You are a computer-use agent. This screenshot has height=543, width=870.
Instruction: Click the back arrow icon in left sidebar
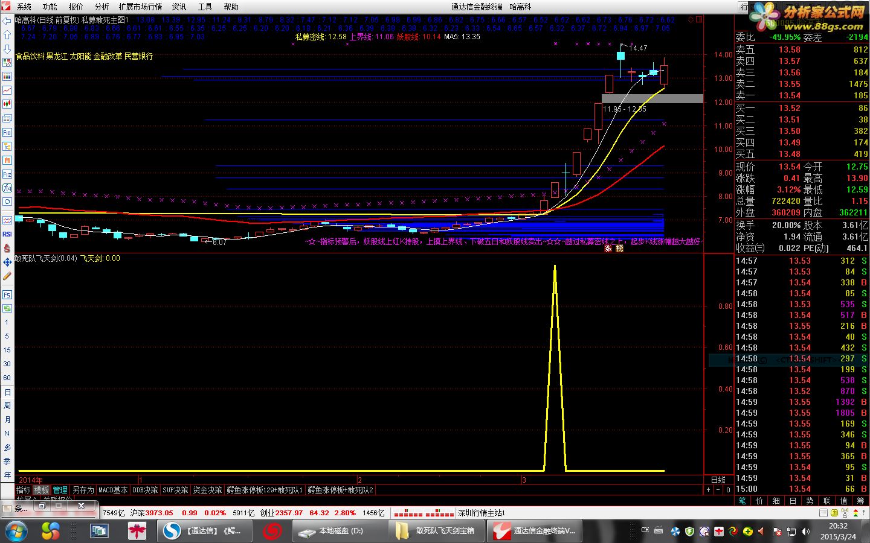pyautogui.click(x=7, y=21)
